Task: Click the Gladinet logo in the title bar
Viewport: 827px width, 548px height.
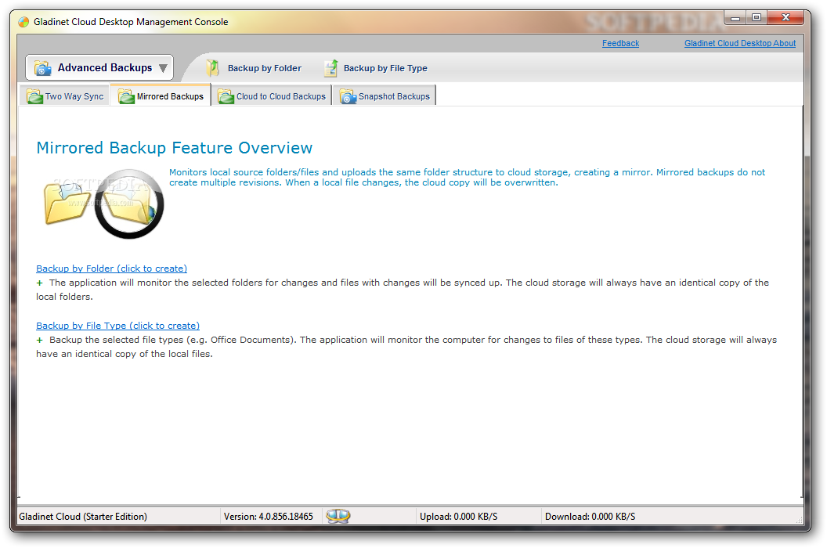Action: [23, 22]
